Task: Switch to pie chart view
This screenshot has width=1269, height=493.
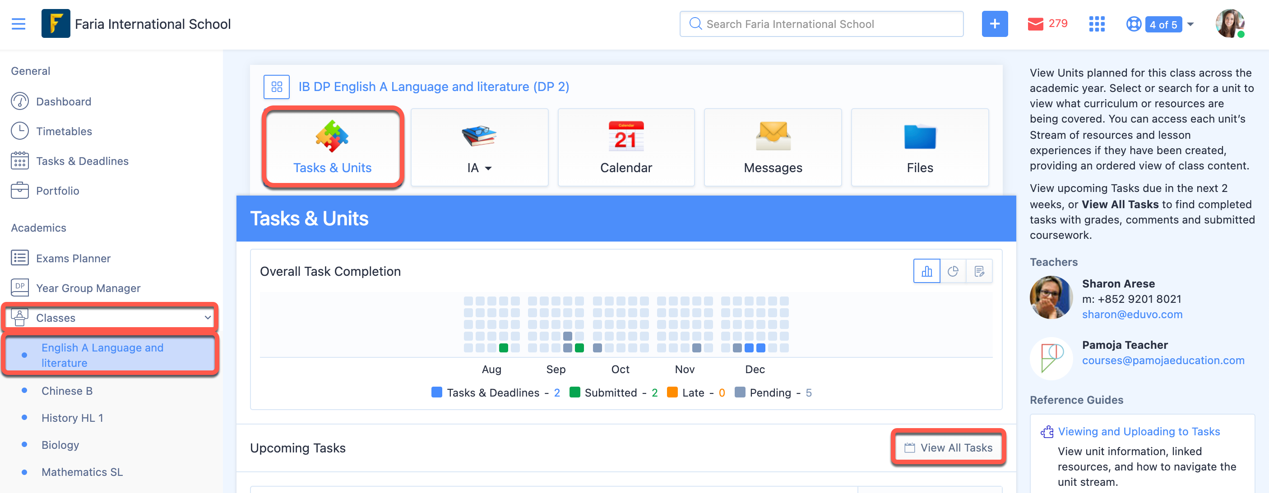Action: [x=953, y=271]
